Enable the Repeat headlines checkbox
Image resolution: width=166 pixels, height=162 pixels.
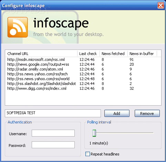87,154
